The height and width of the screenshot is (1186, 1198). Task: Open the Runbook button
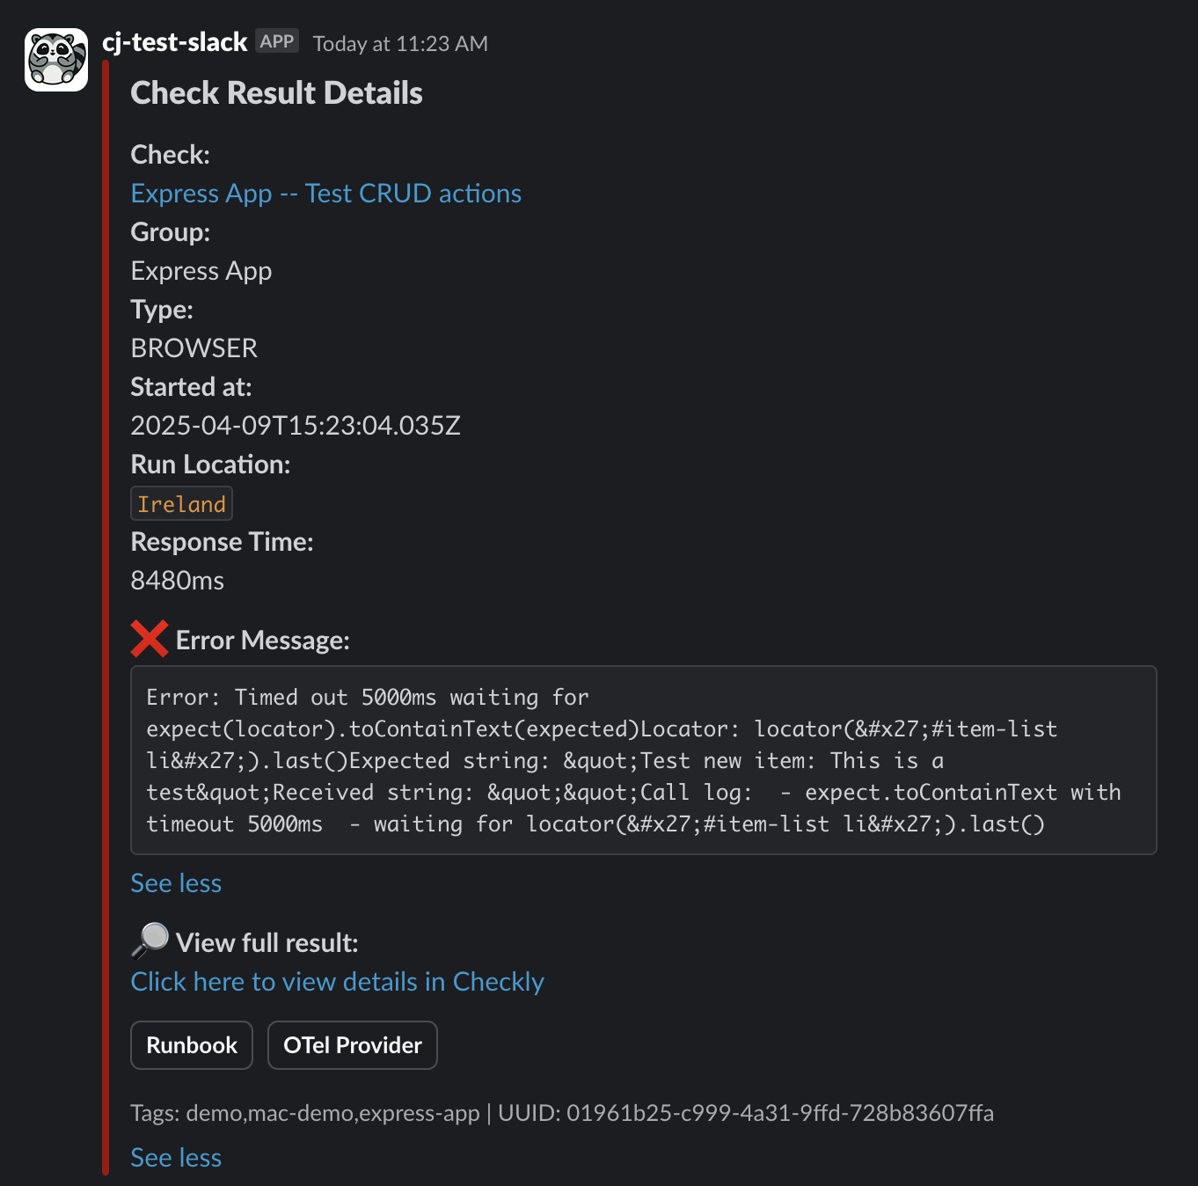[x=191, y=1044]
